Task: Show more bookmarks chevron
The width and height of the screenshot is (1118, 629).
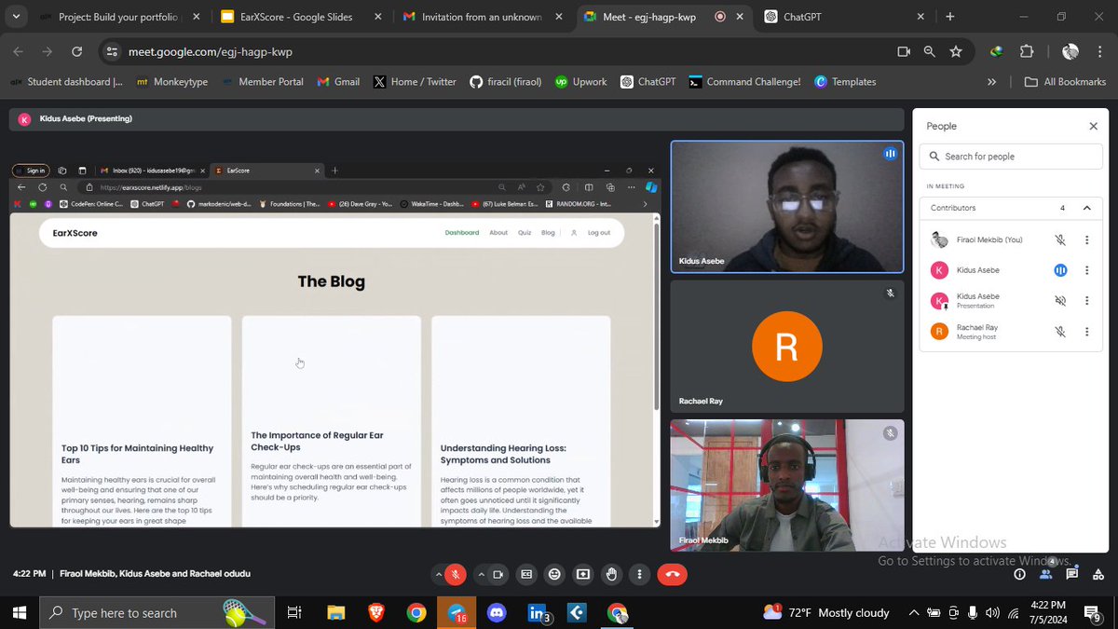Action: tap(991, 82)
